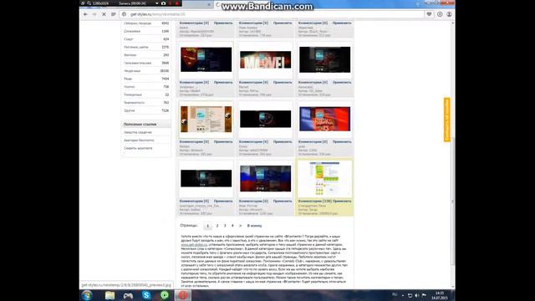This screenshot has height=301, width=535.
Task: Open the tab menu icon beside stop button
Action: tap(114, 14)
